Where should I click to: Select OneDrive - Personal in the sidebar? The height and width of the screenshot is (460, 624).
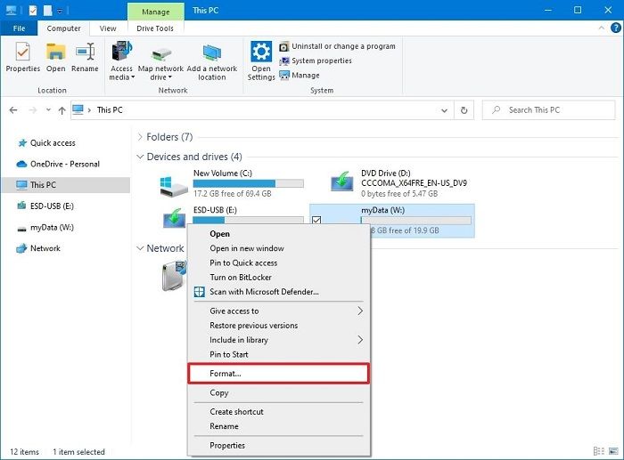64,164
